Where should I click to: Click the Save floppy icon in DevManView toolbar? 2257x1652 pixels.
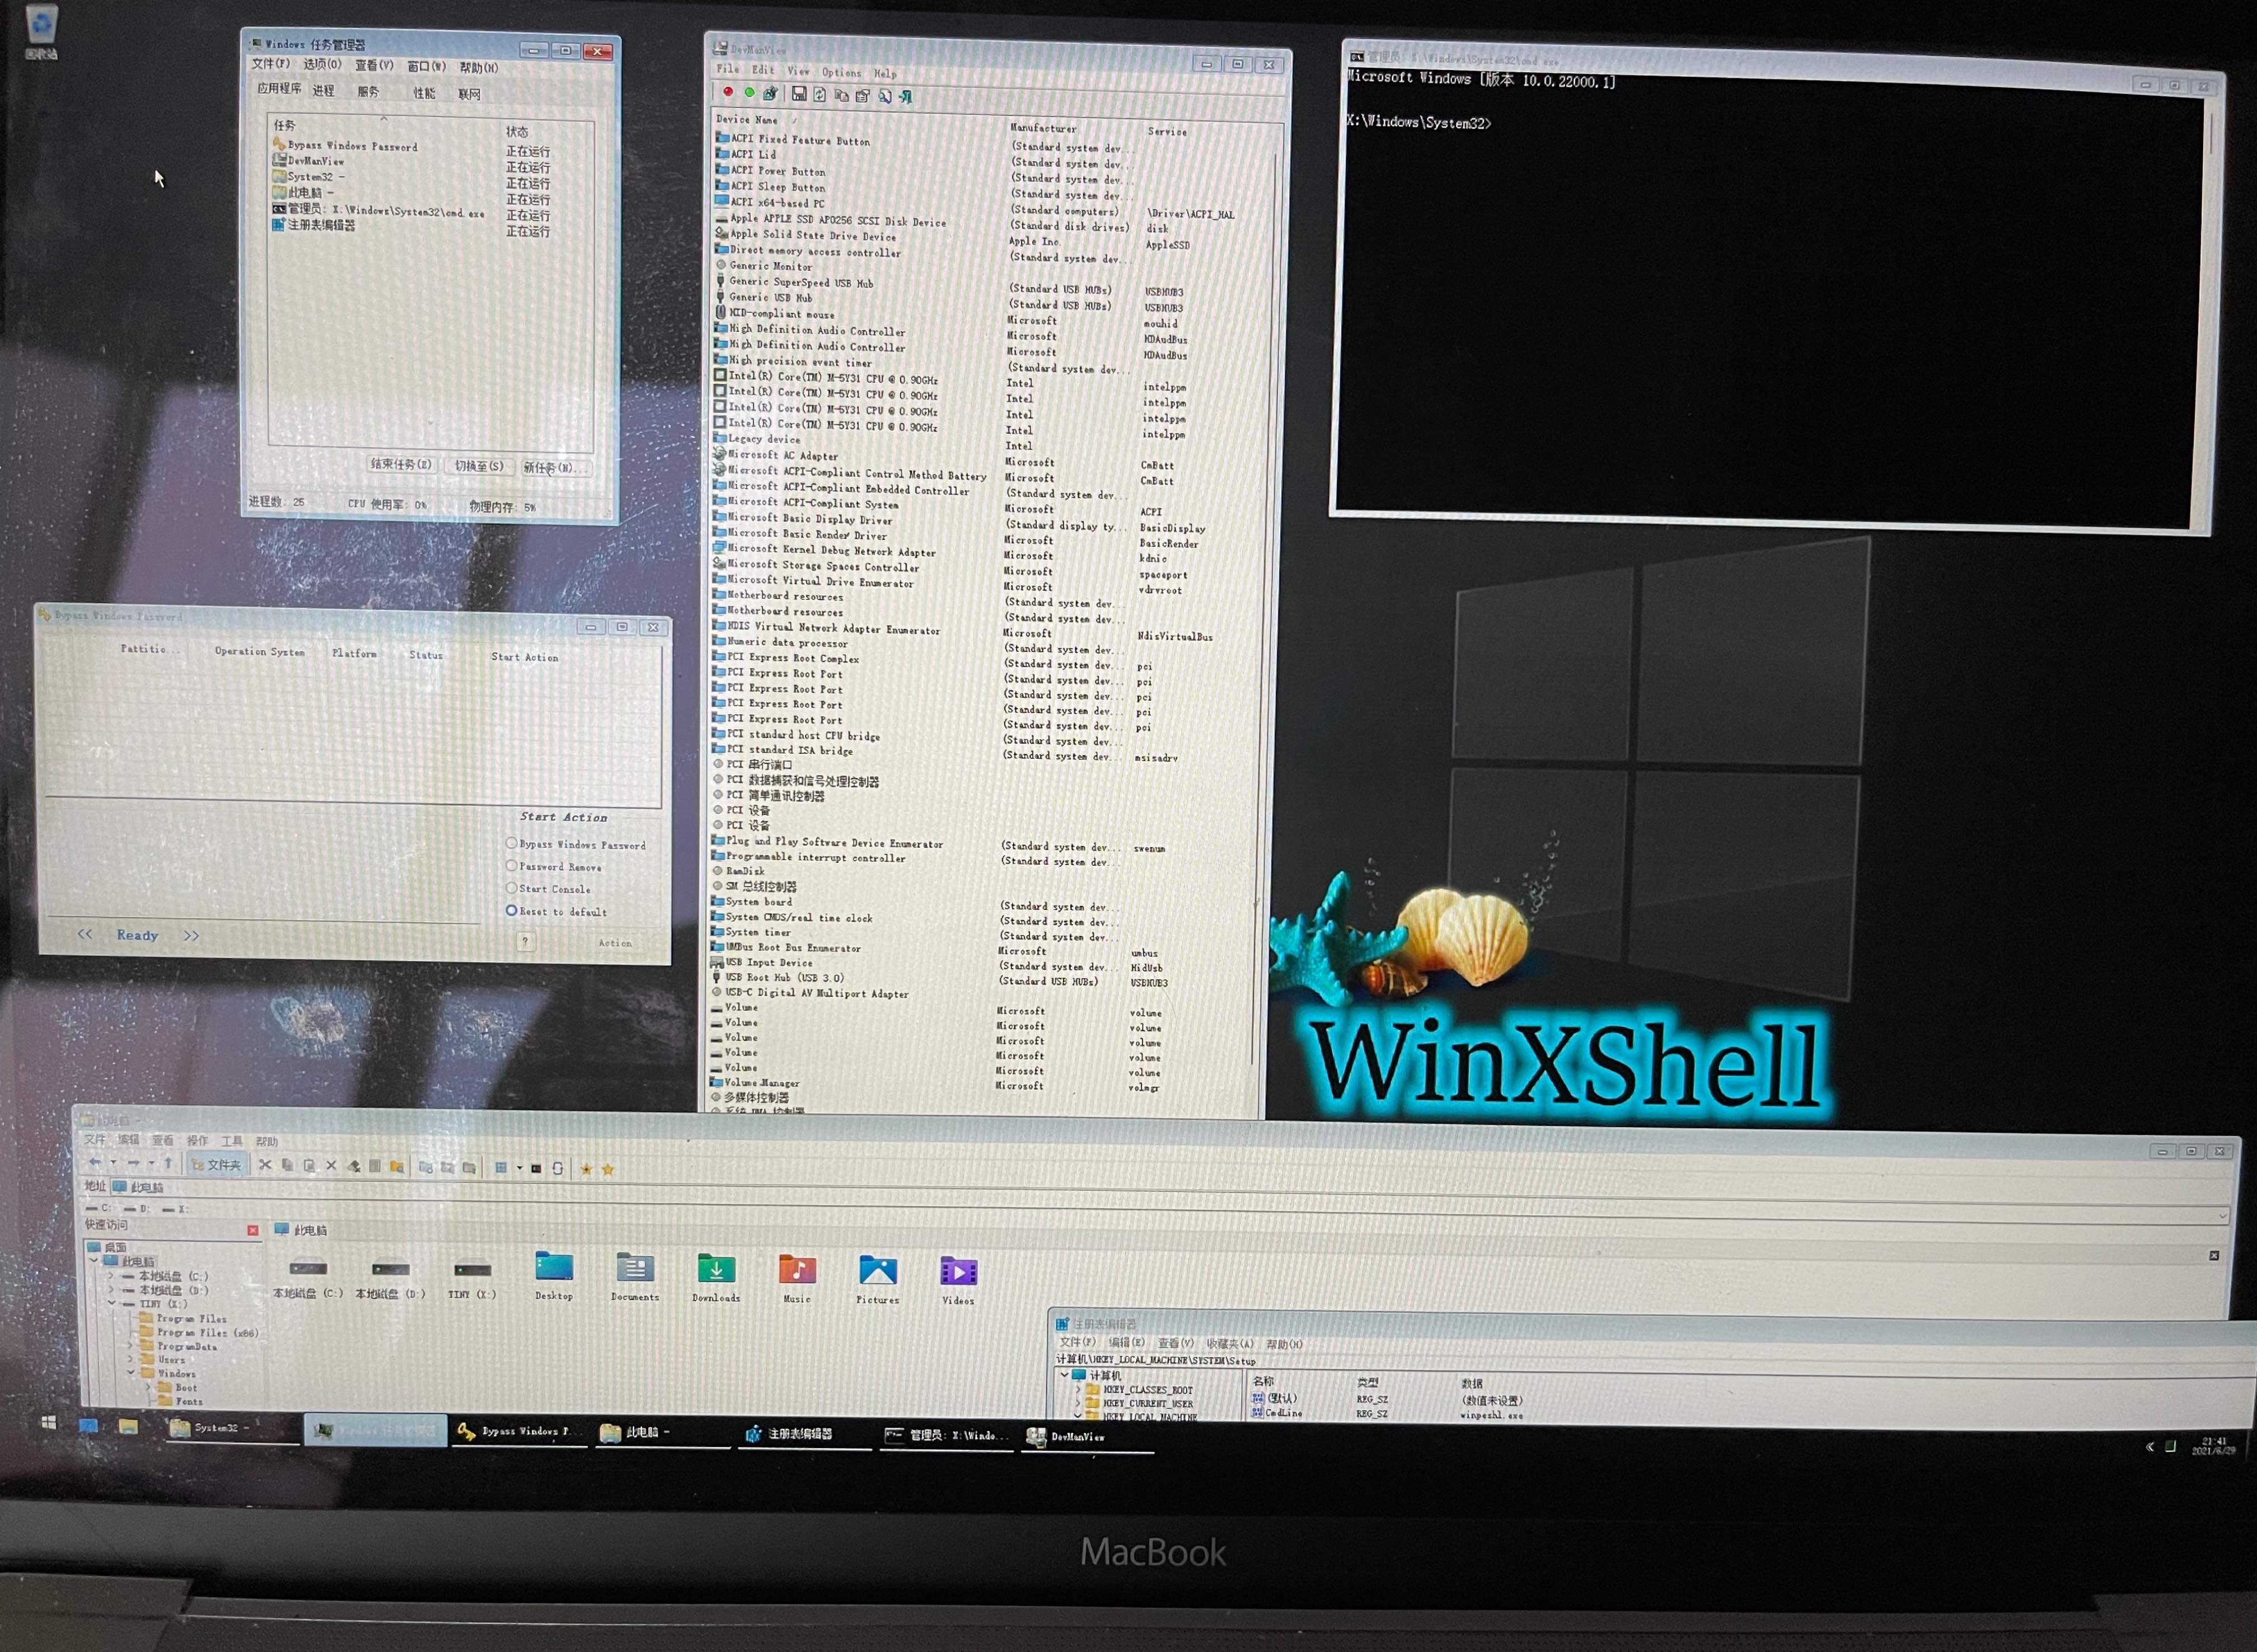[x=799, y=94]
